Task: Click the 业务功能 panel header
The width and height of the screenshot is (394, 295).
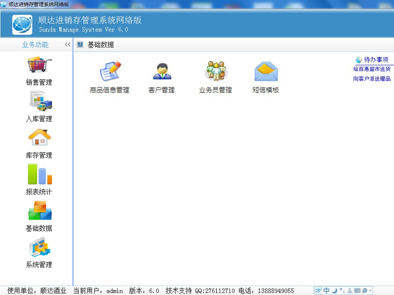Action: click(x=35, y=45)
